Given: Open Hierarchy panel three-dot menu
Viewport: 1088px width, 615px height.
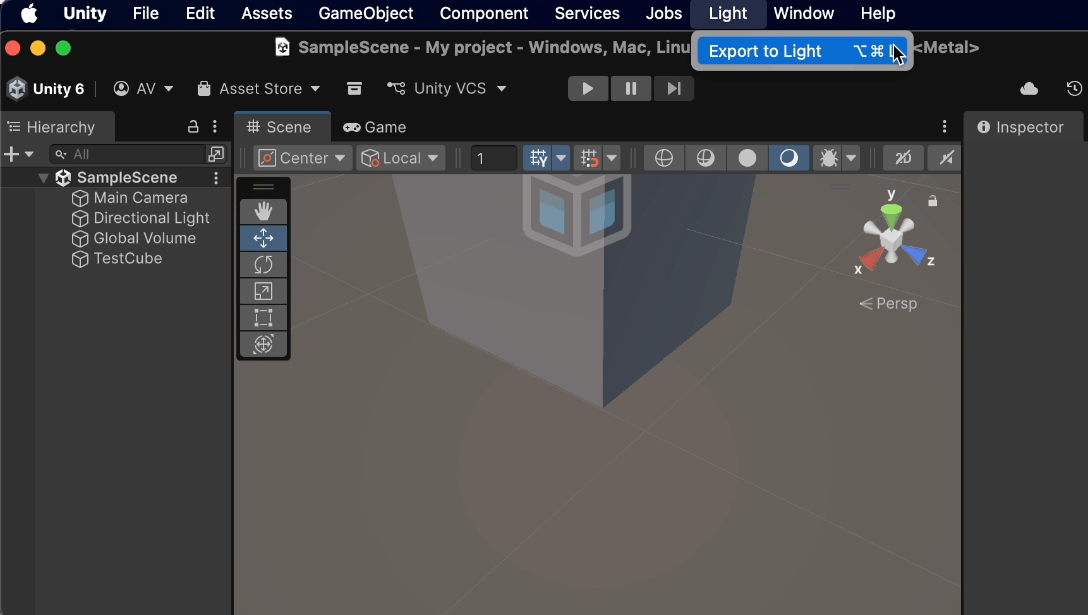Looking at the screenshot, I should (x=215, y=127).
